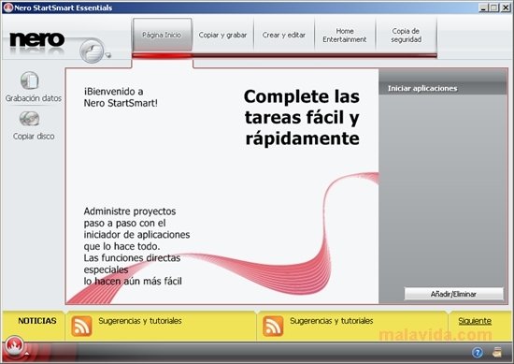This screenshot has width=514, height=364.
Task: Click the 'Administre proyectos paso a paso' paragraph
Action: click(x=136, y=246)
